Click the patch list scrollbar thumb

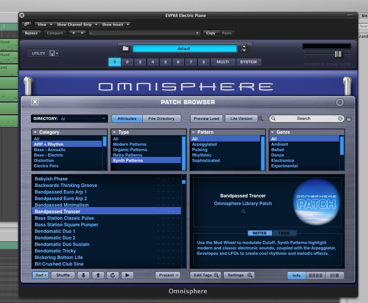(184, 182)
